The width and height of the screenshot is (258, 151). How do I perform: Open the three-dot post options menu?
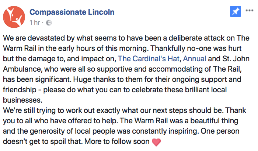(x=249, y=10)
